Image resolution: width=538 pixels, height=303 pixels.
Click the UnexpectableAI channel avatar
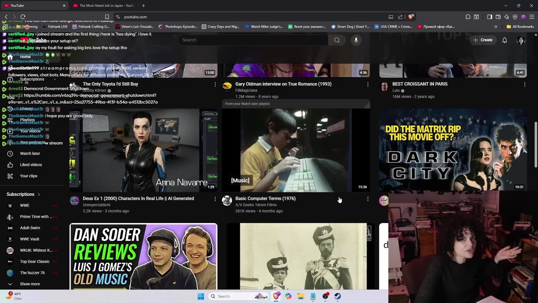(x=74, y=200)
